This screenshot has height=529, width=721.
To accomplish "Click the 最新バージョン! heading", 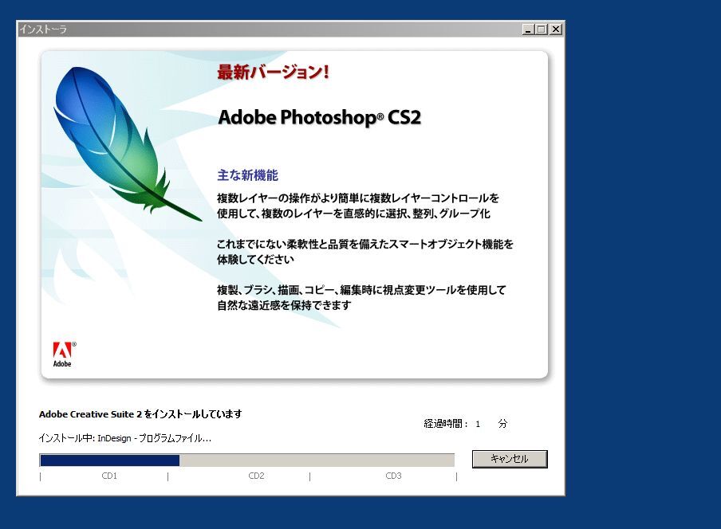I will tap(273, 72).
